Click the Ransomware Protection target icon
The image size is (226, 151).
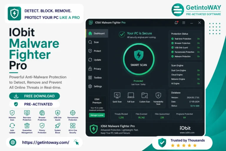(73, 113)
